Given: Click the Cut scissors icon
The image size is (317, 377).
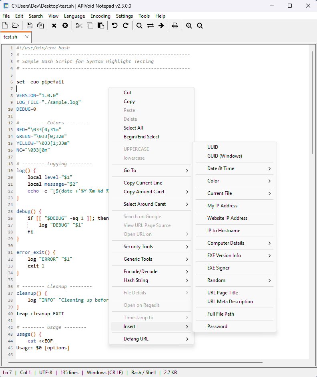Looking at the screenshot, I should pyautogui.click(x=79, y=25).
